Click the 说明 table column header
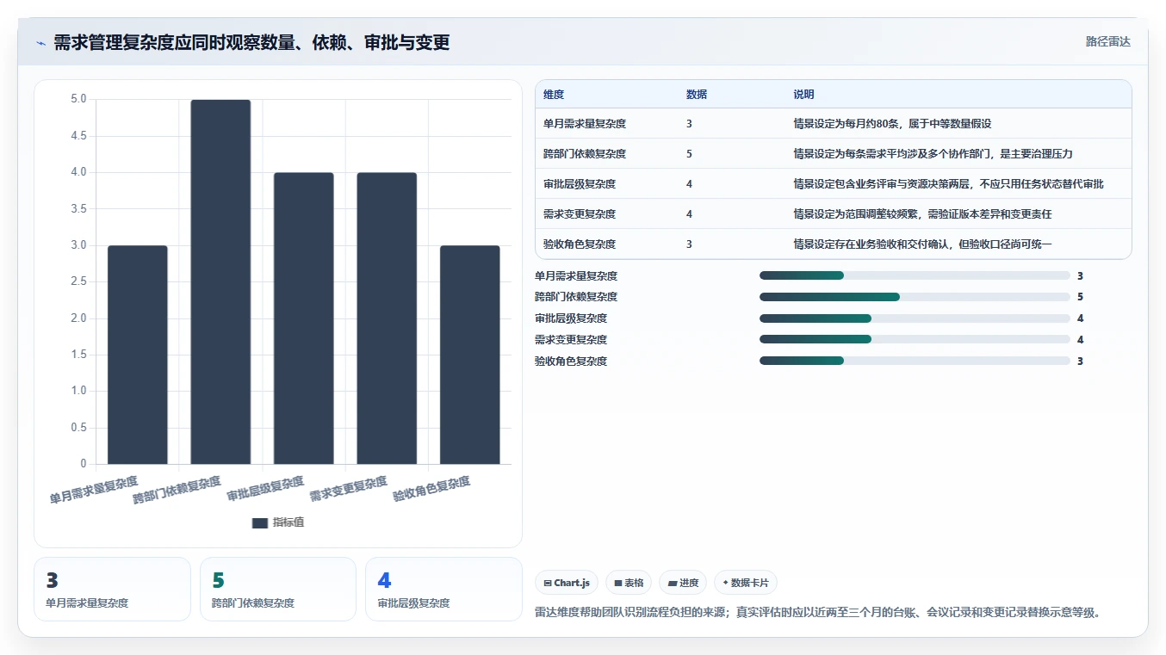 point(803,95)
